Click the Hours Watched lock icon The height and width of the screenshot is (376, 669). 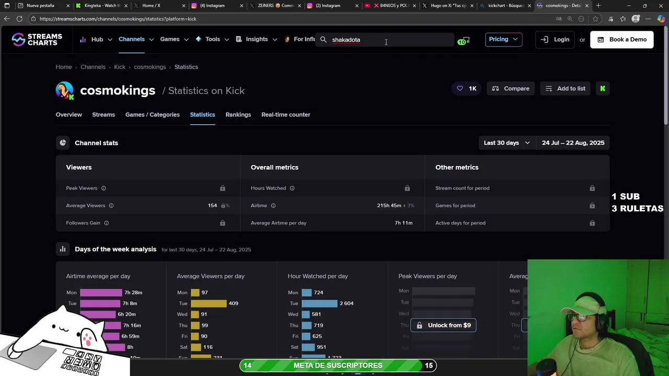click(407, 188)
